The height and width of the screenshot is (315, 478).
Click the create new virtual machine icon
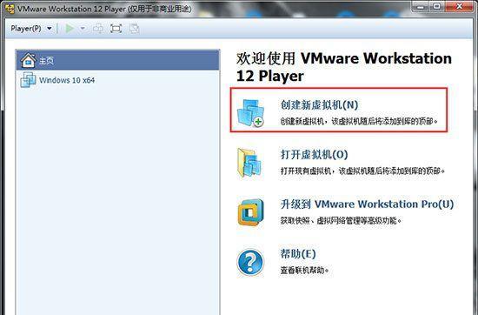tap(251, 112)
